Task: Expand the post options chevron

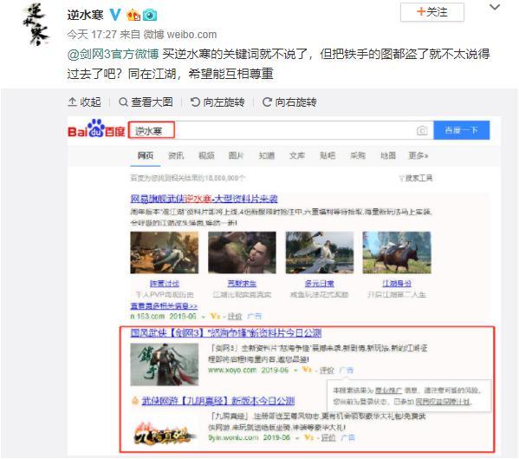Action: (495, 7)
